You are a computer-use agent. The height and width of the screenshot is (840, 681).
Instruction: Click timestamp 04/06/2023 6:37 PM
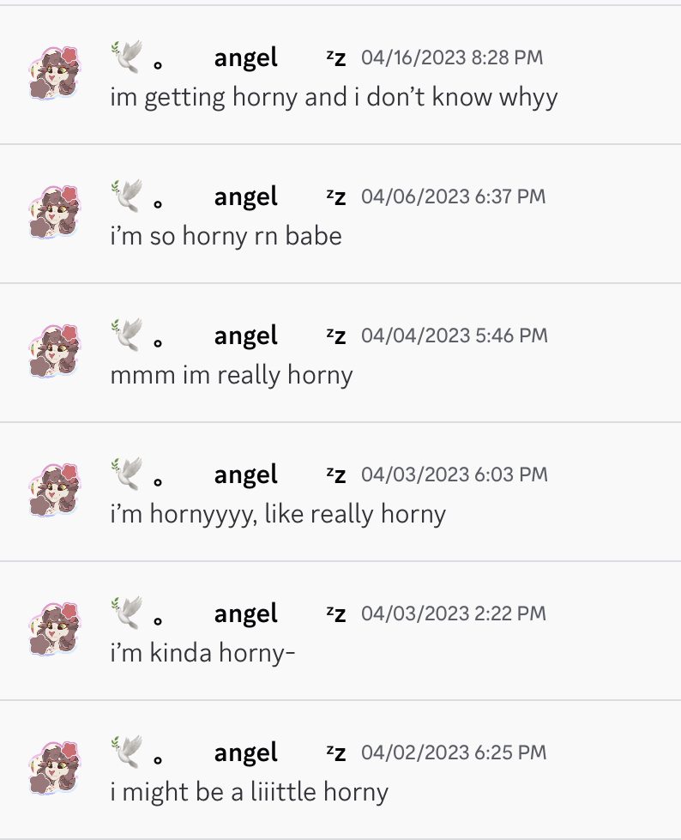point(454,196)
